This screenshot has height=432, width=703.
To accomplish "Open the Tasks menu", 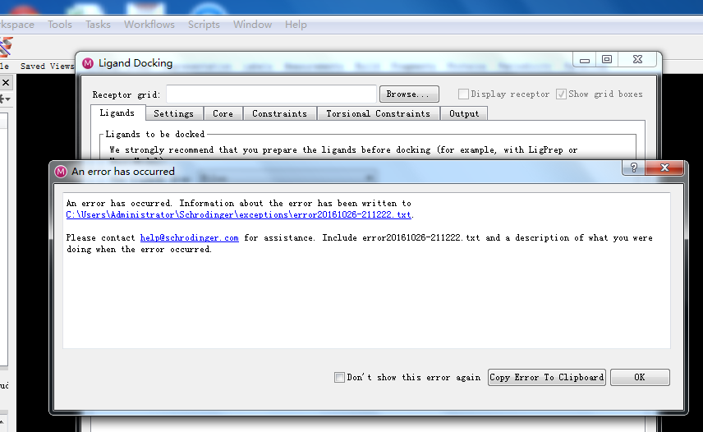I will coord(98,25).
